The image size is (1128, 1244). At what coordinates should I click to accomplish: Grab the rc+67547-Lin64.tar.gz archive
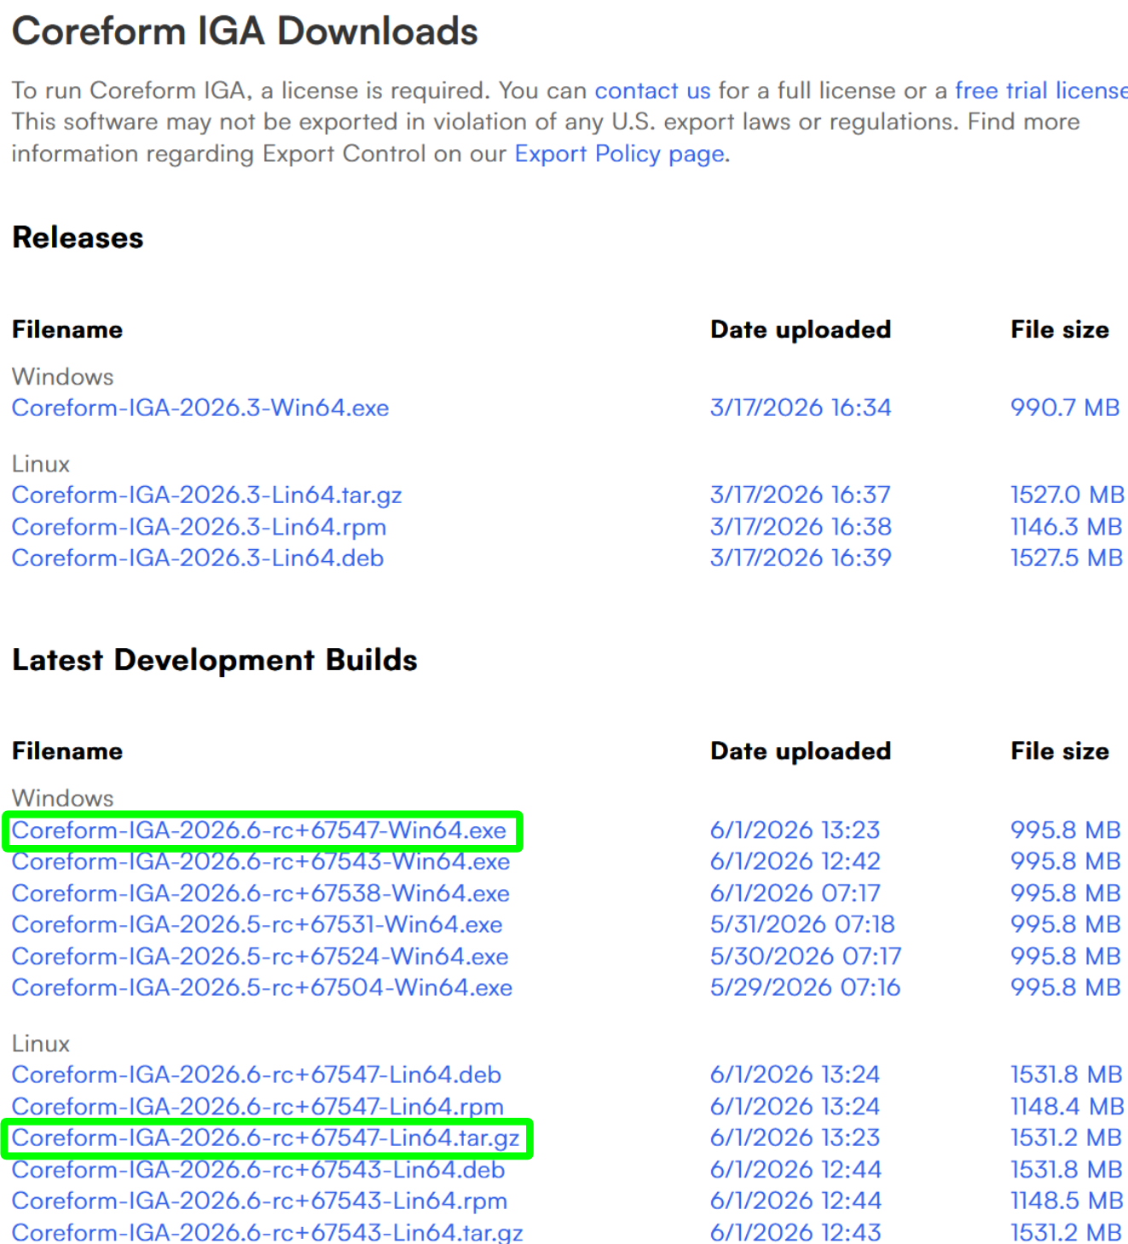266,1138
